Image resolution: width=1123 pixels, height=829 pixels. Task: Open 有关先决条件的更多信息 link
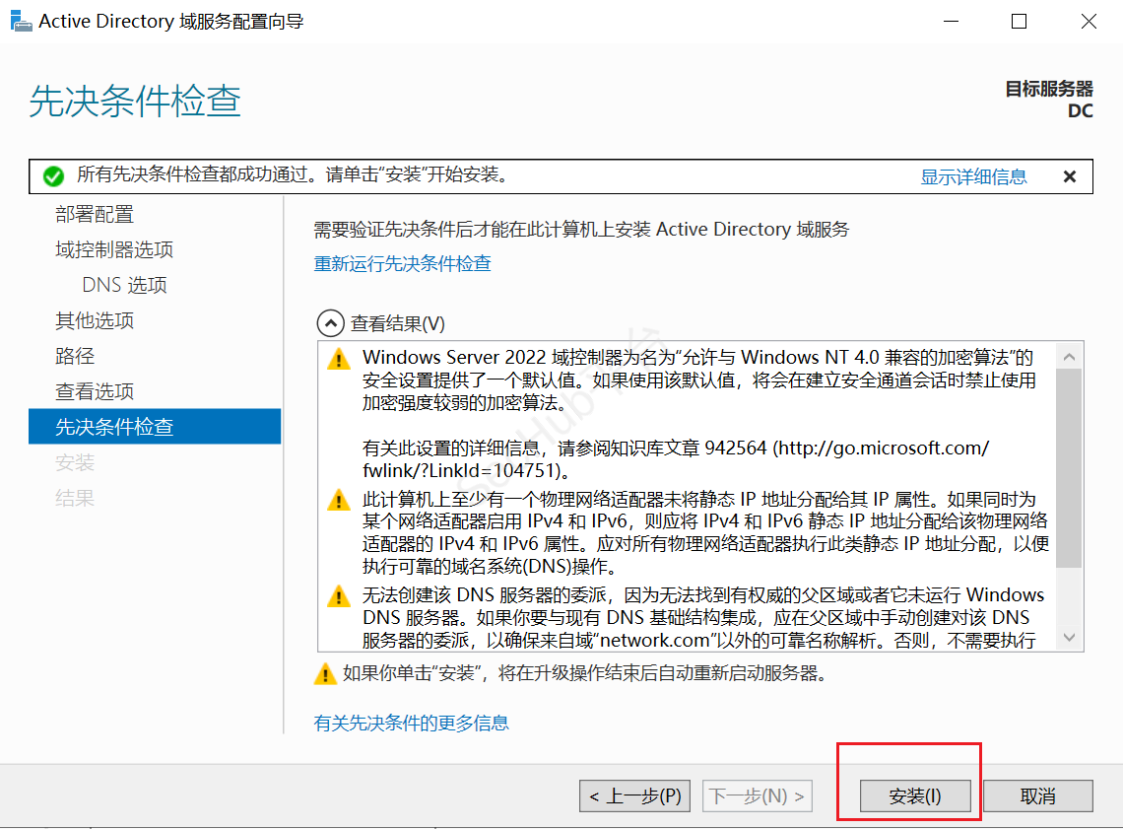click(412, 724)
